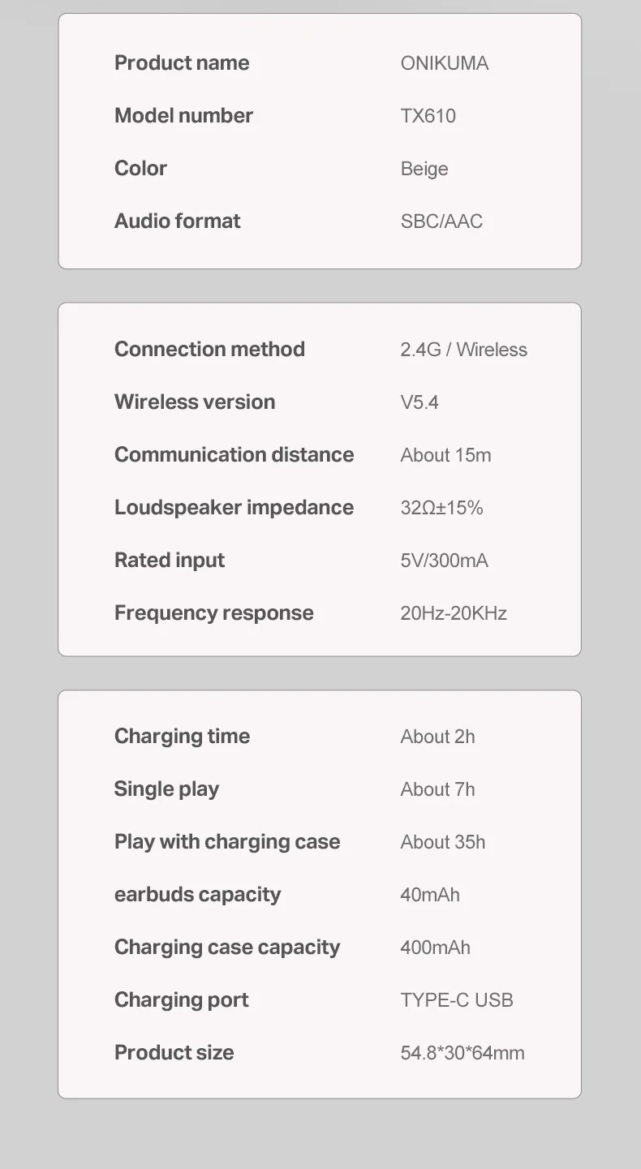Select the 5V/300mA rated input value

click(x=445, y=561)
